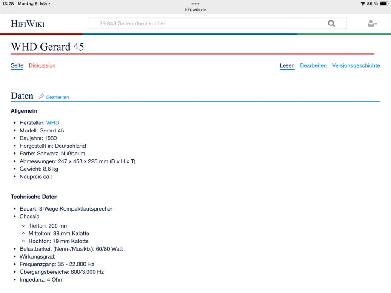391x293 pixels.
Task: Tap the 'Montag 9. März' date
Action: (x=34, y=3)
